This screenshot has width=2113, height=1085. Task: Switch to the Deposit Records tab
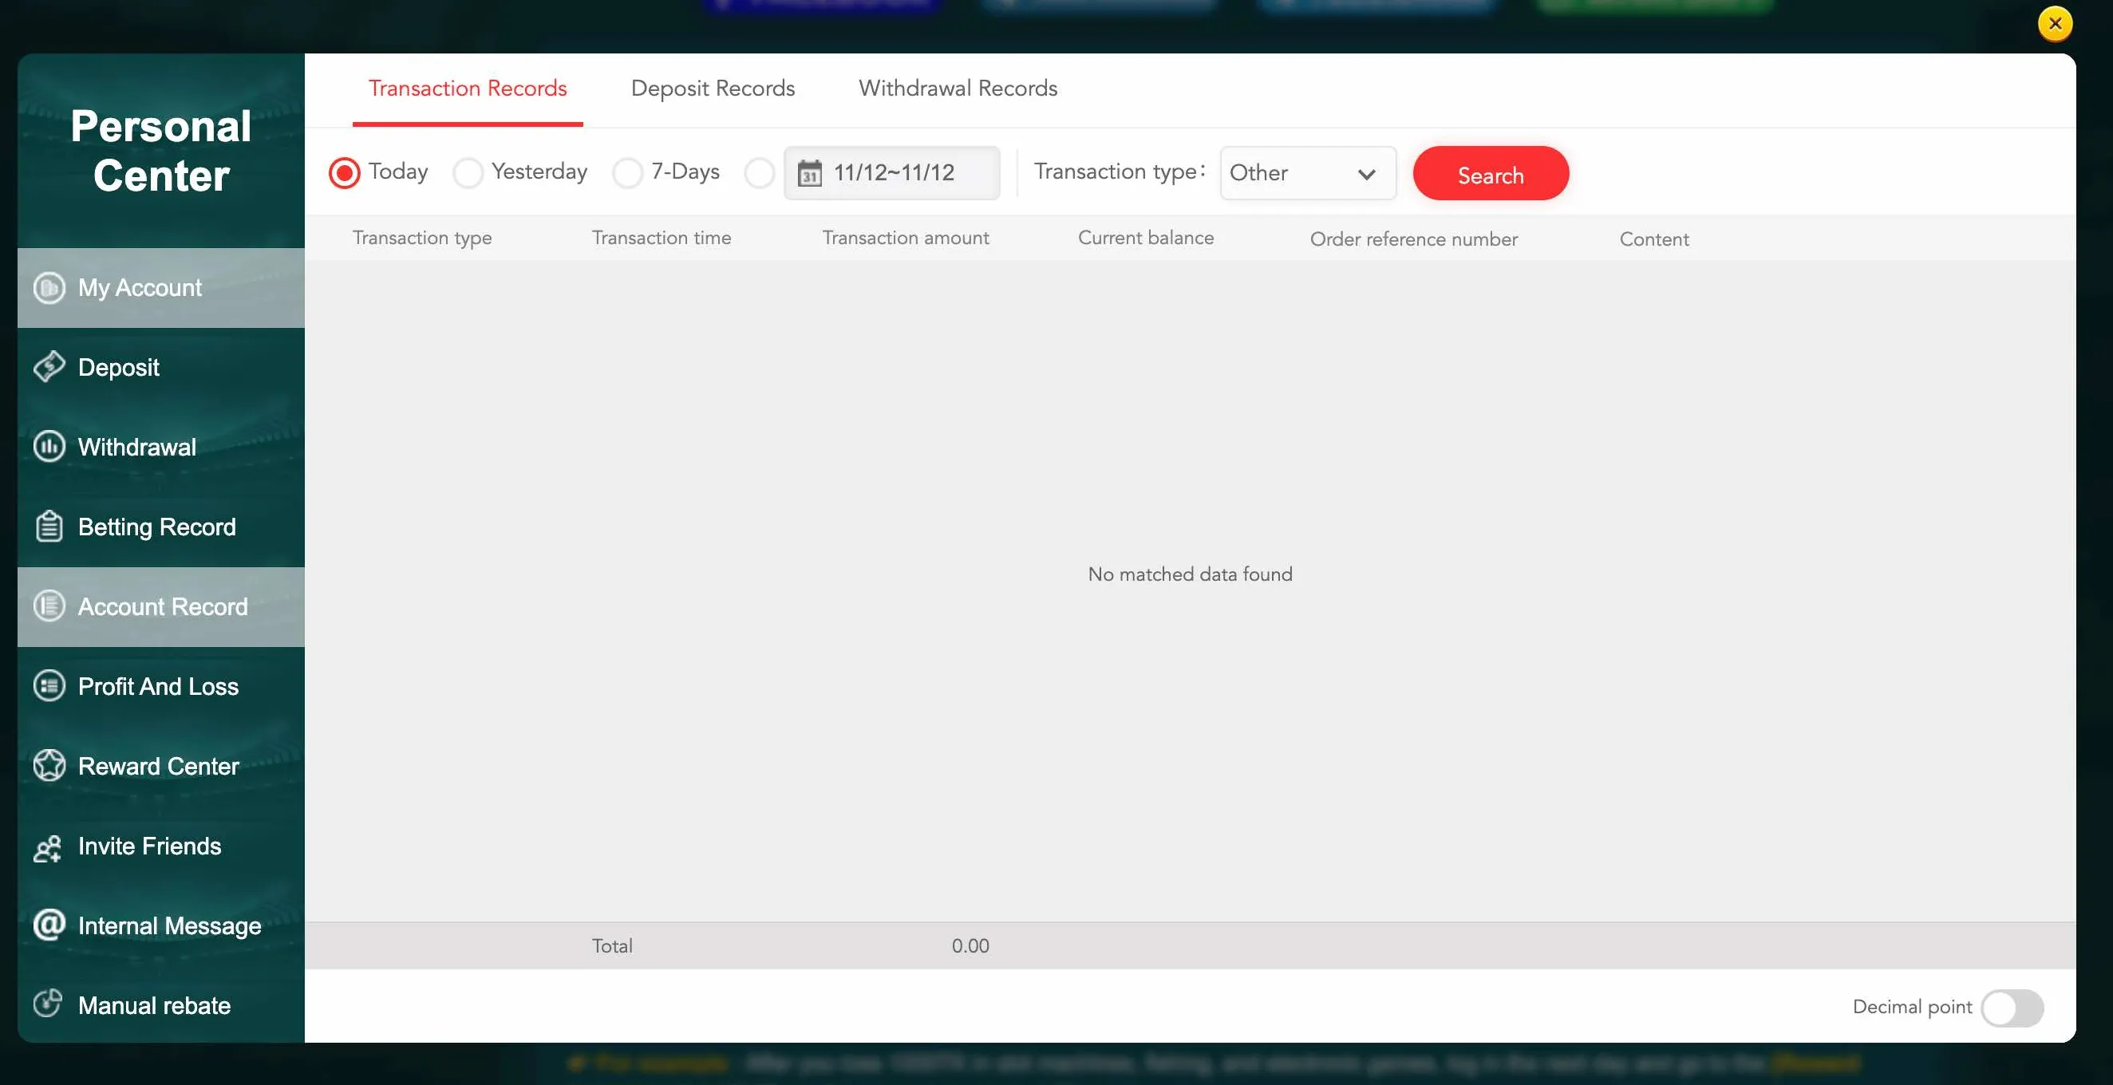(x=713, y=89)
